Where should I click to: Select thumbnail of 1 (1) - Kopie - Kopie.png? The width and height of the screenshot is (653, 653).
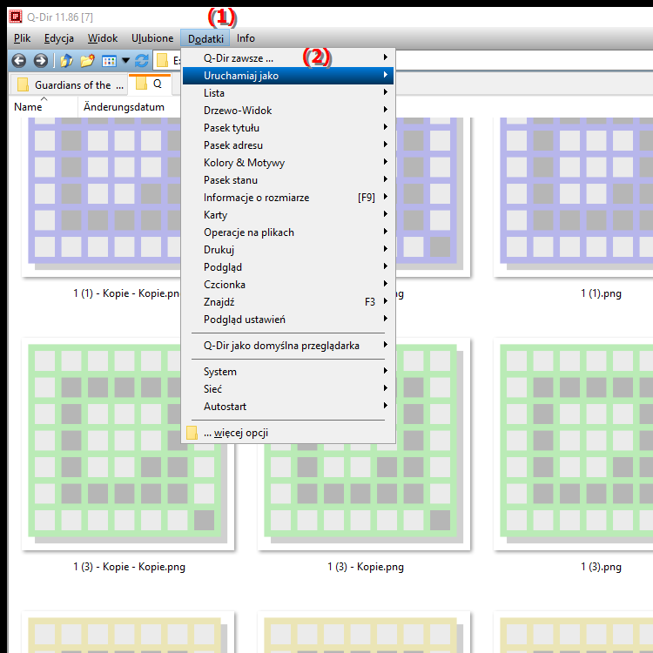(101, 196)
